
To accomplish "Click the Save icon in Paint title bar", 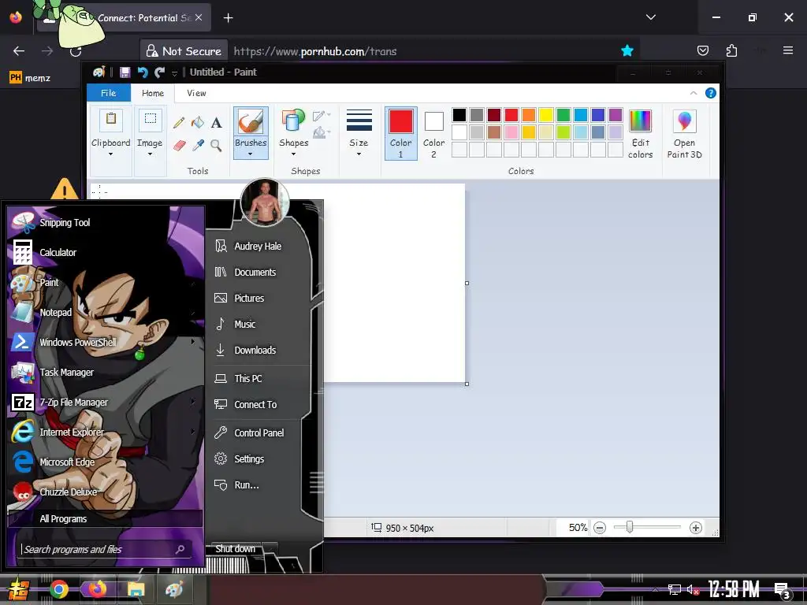I will [125, 72].
